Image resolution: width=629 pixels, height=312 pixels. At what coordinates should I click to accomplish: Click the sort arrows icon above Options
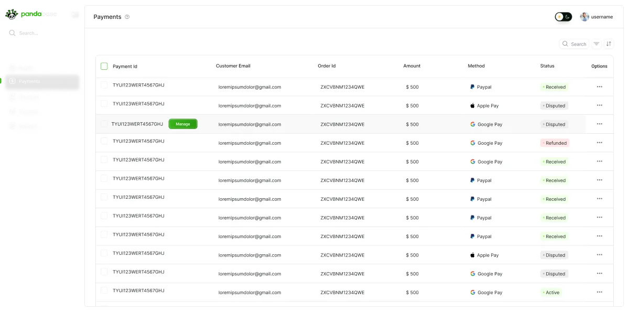coord(609,44)
